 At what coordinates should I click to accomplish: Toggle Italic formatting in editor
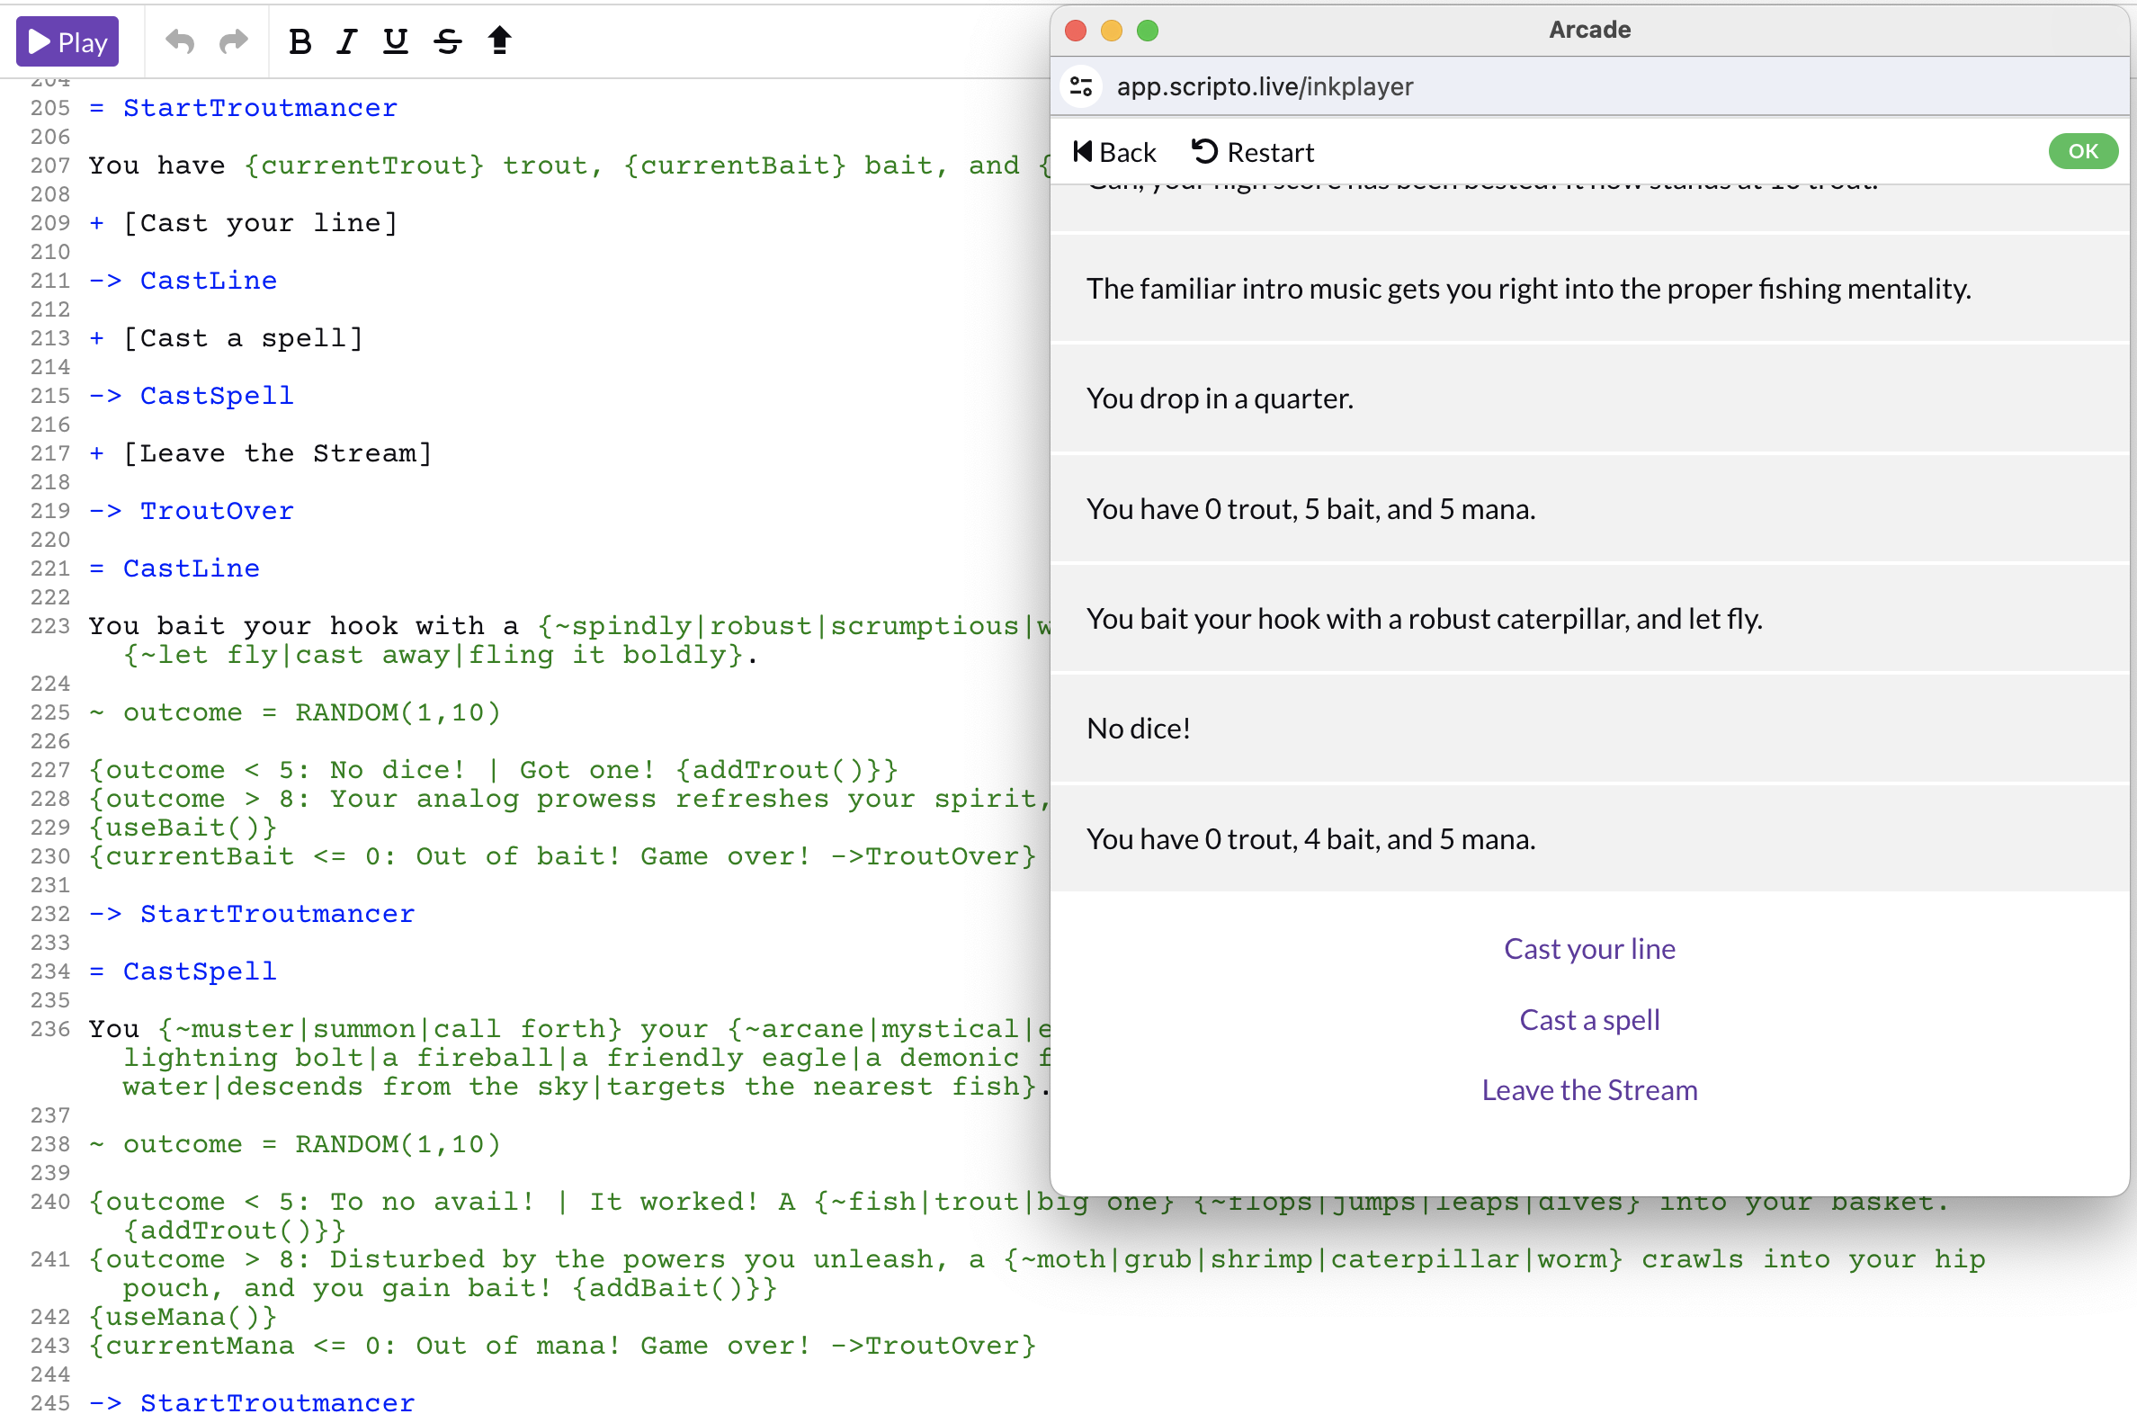pos(348,40)
